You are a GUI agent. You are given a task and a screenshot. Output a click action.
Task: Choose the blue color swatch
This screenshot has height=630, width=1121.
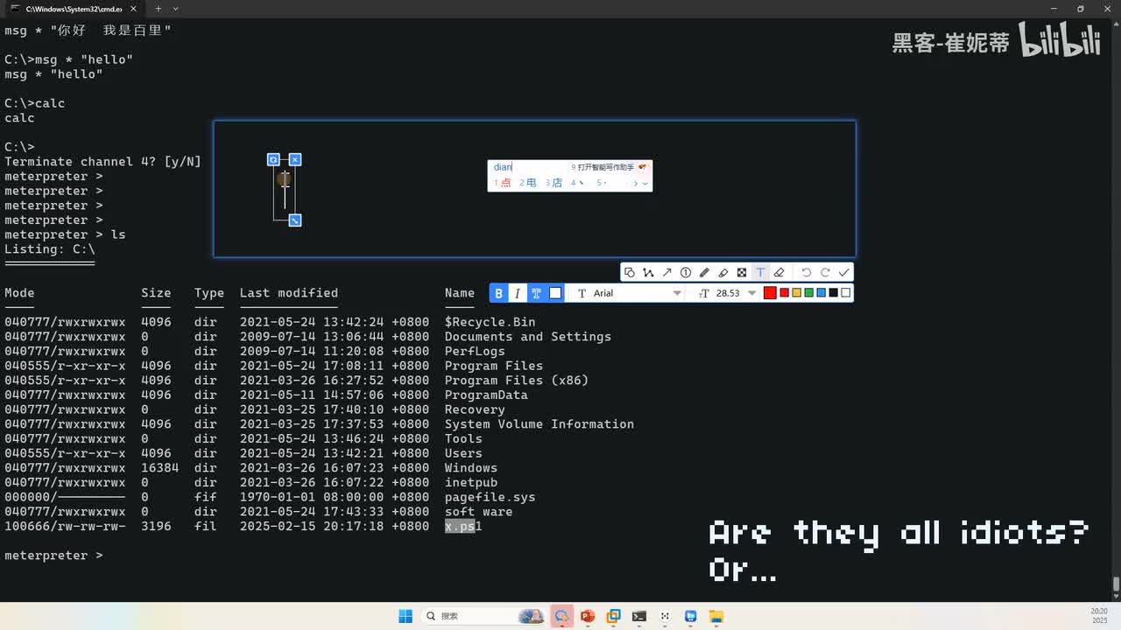point(821,293)
